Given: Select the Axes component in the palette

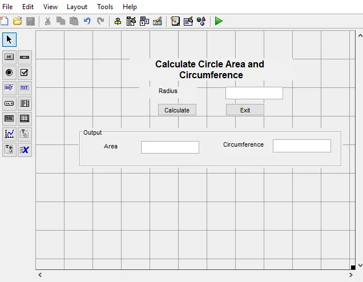Looking at the screenshot, I should click(x=9, y=134).
